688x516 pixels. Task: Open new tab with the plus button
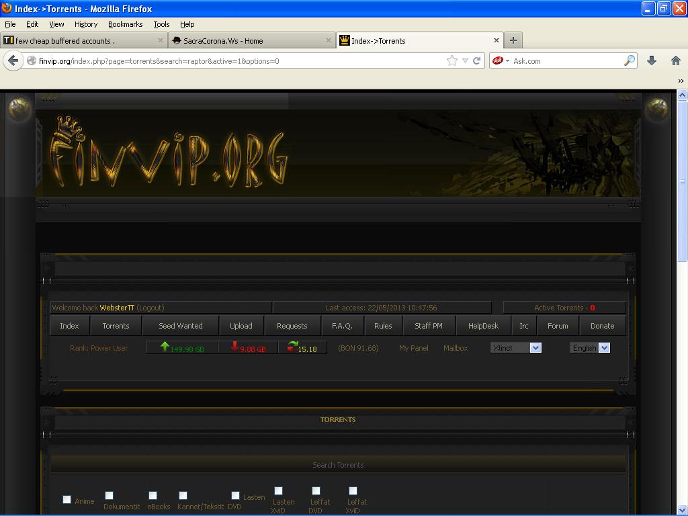[x=513, y=40]
